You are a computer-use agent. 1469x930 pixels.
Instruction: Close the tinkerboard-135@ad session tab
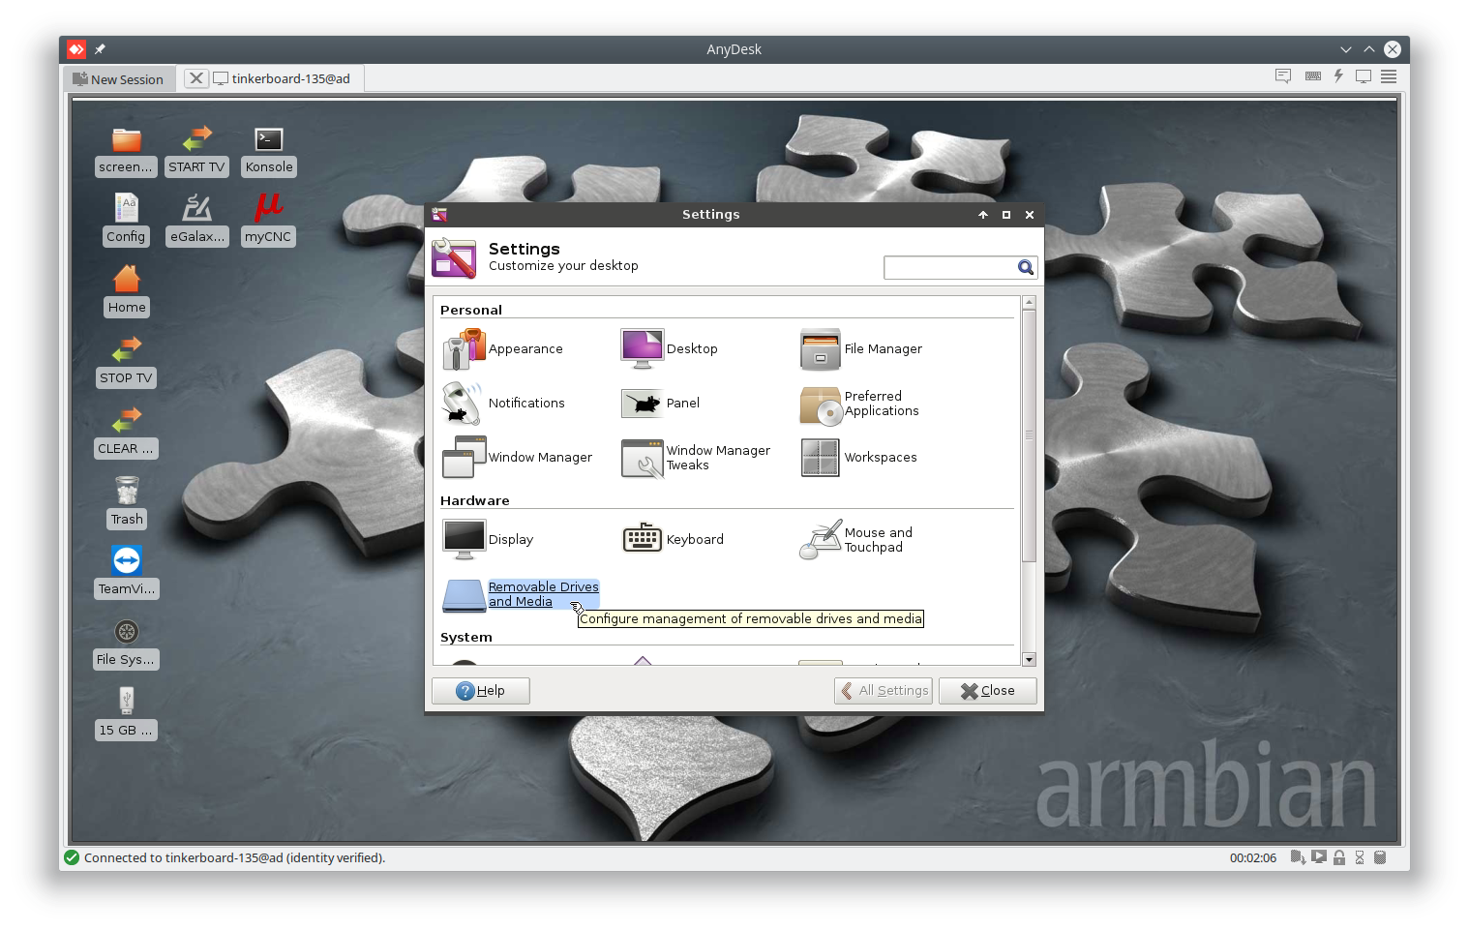tap(195, 78)
